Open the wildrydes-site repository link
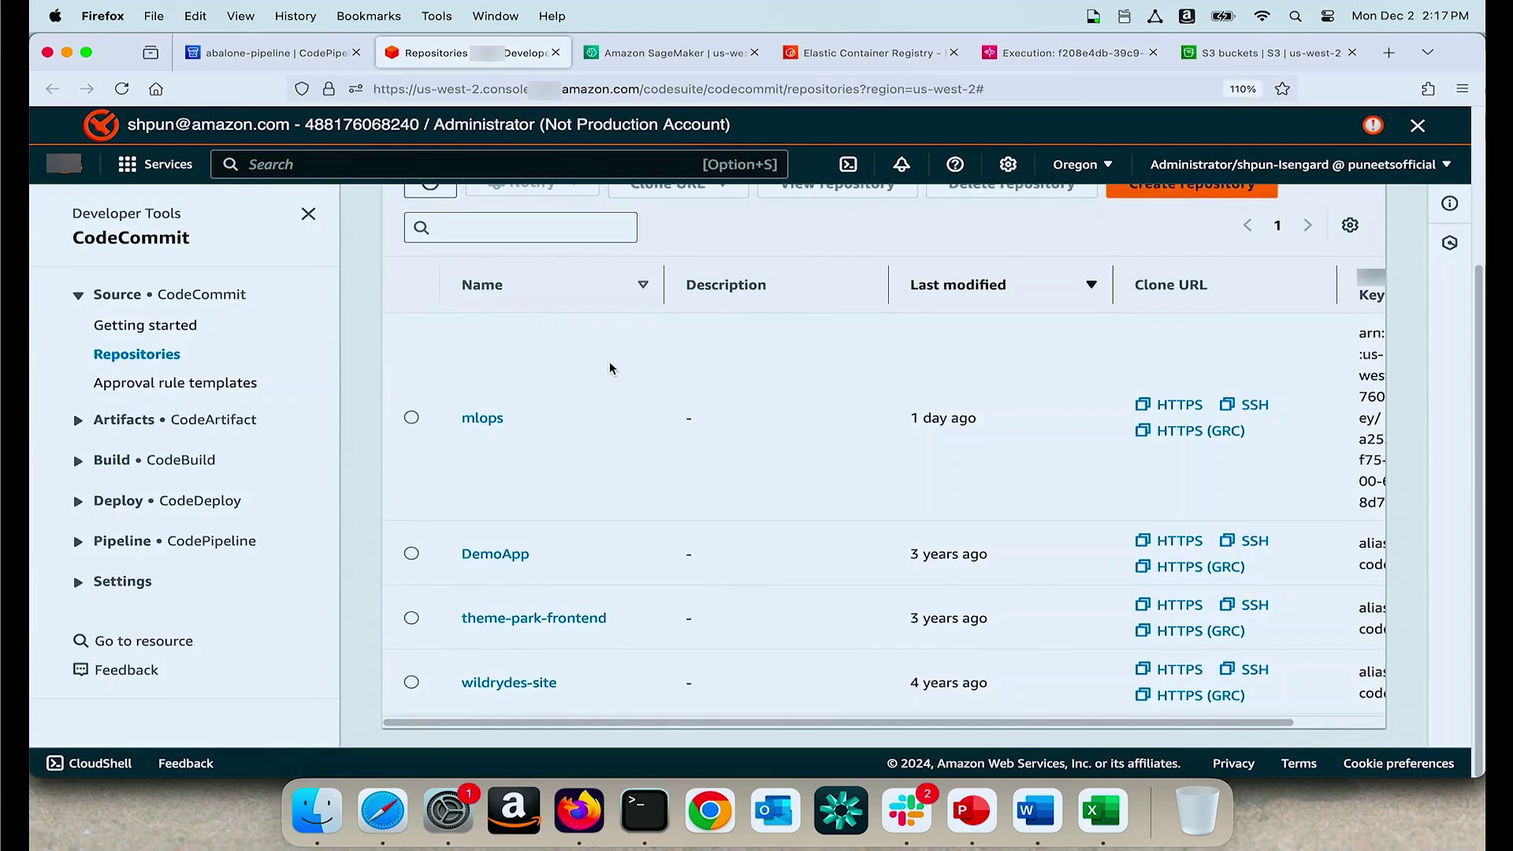The width and height of the screenshot is (1513, 851). [x=508, y=682]
